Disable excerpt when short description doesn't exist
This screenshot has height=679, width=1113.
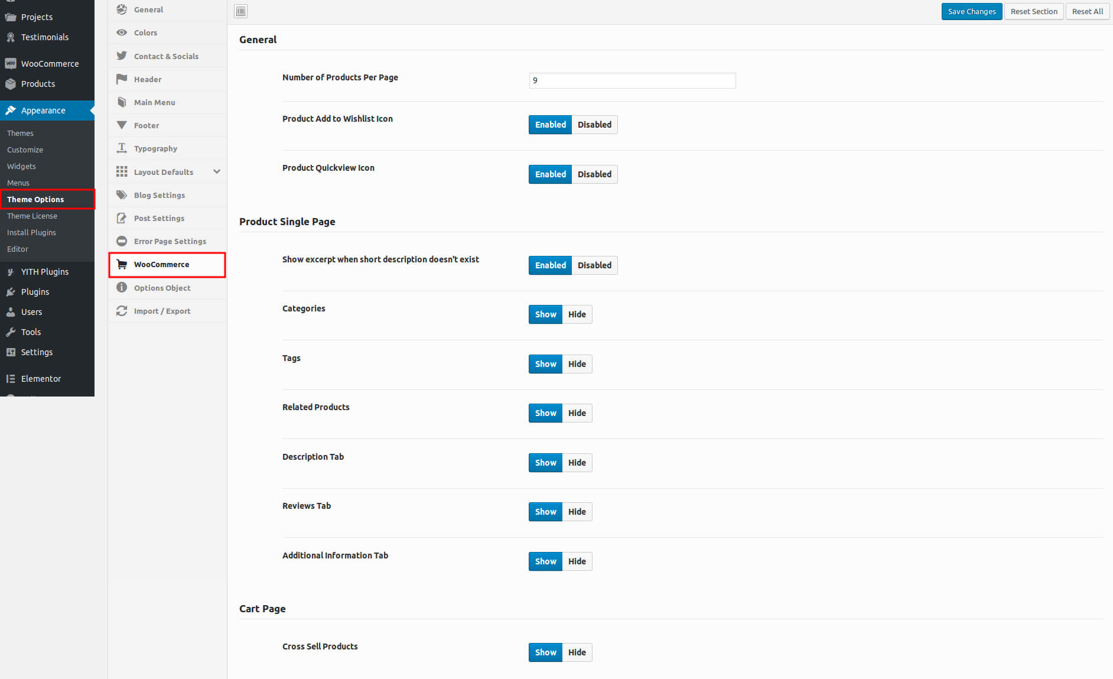tap(594, 265)
